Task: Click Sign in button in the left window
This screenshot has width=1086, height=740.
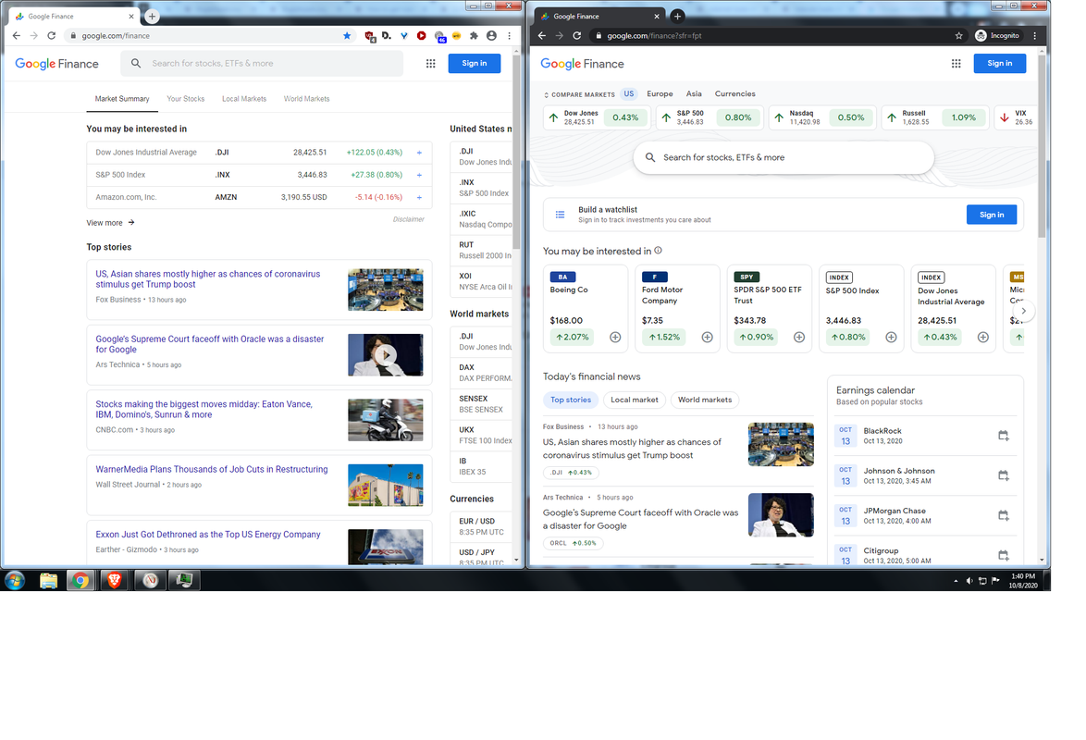Action: [475, 63]
